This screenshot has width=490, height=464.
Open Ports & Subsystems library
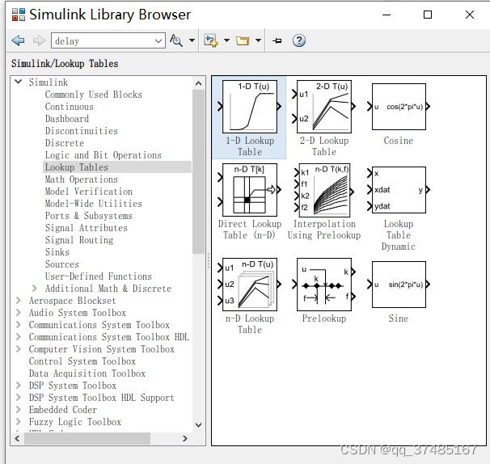pyautogui.click(x=89, y=216)
